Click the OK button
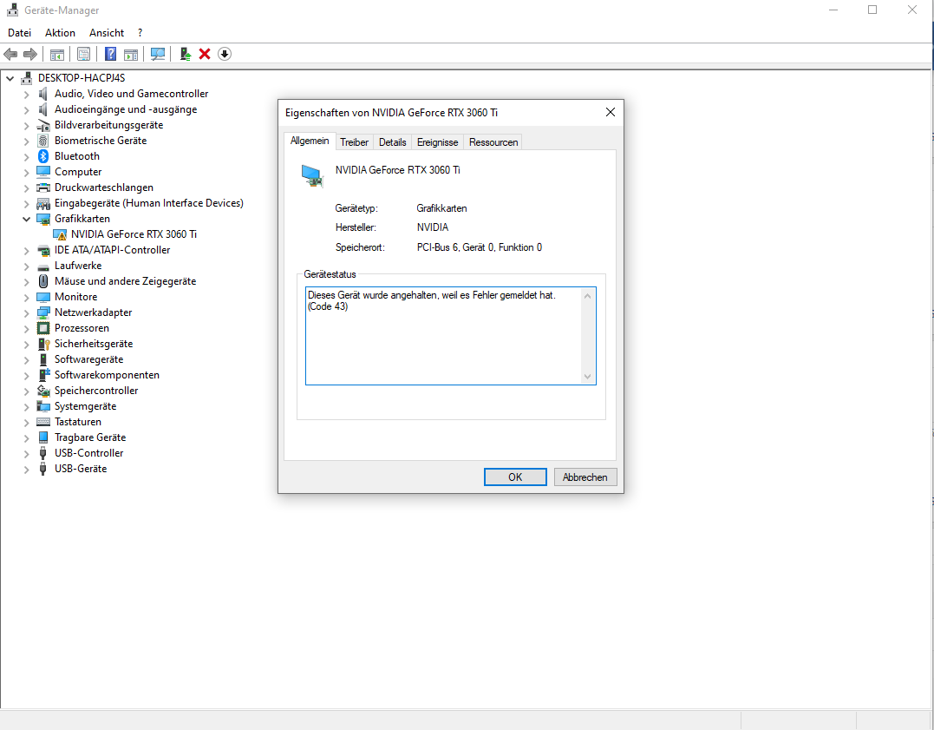This screenshot has height=730, width=934. click(x=514, y=477)
